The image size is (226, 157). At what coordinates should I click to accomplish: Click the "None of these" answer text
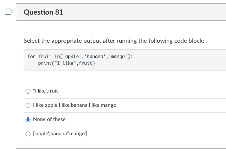pyautogui.click(x=49, y=120)
